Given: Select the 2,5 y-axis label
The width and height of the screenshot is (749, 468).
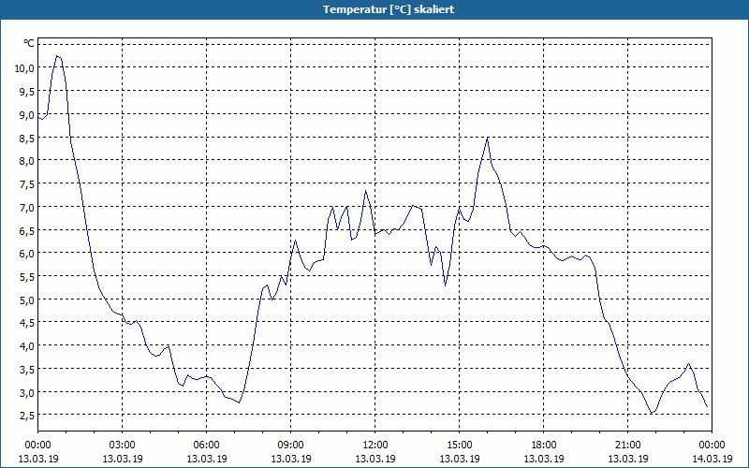Looking at the screenshot, I should coord(27,416).
